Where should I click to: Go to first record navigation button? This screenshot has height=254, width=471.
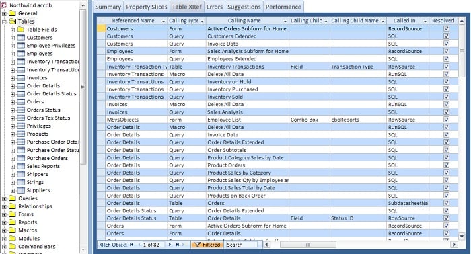131,245
